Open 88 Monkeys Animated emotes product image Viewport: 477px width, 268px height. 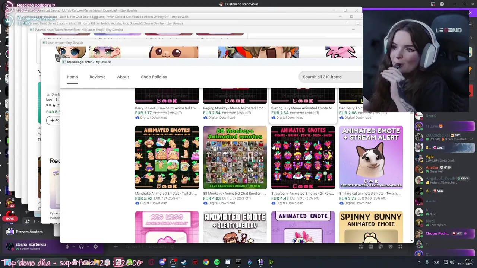(235, 157)
